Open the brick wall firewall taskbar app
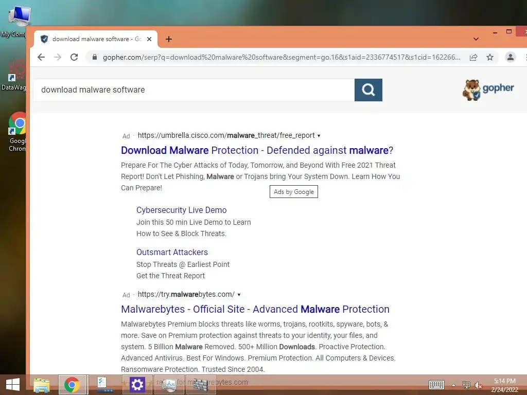 (201, 385)
